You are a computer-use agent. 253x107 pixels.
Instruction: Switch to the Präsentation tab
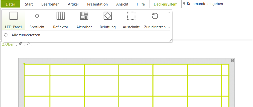pos(97,4)
